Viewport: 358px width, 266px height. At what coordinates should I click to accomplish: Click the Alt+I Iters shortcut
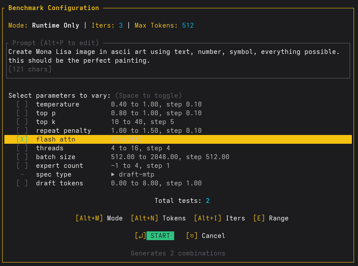219,218
